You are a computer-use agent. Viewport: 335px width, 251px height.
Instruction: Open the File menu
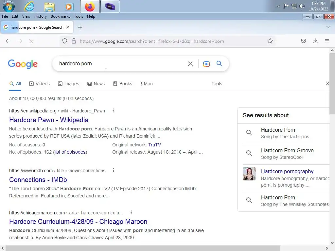[x=5, y=16]
